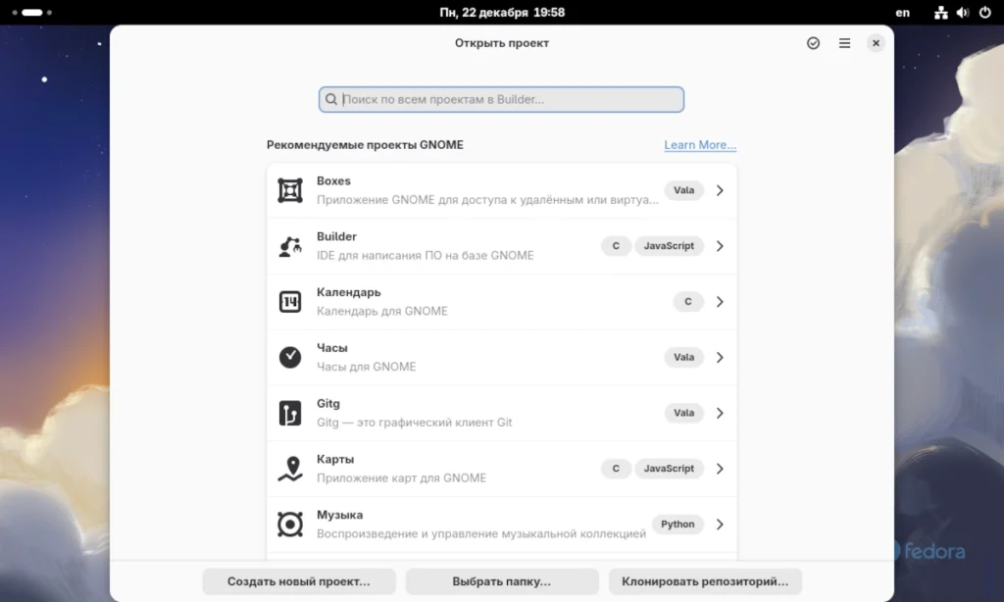Open the date and time clock menu
The image size is (1004, 602).
tap(502, 12)
